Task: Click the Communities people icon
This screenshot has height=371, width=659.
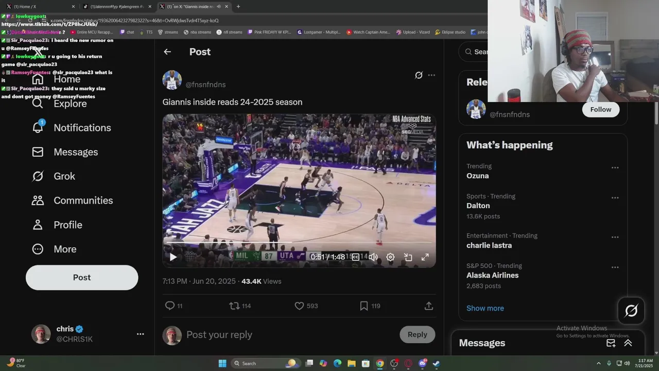Action: (x=38, y=200)
